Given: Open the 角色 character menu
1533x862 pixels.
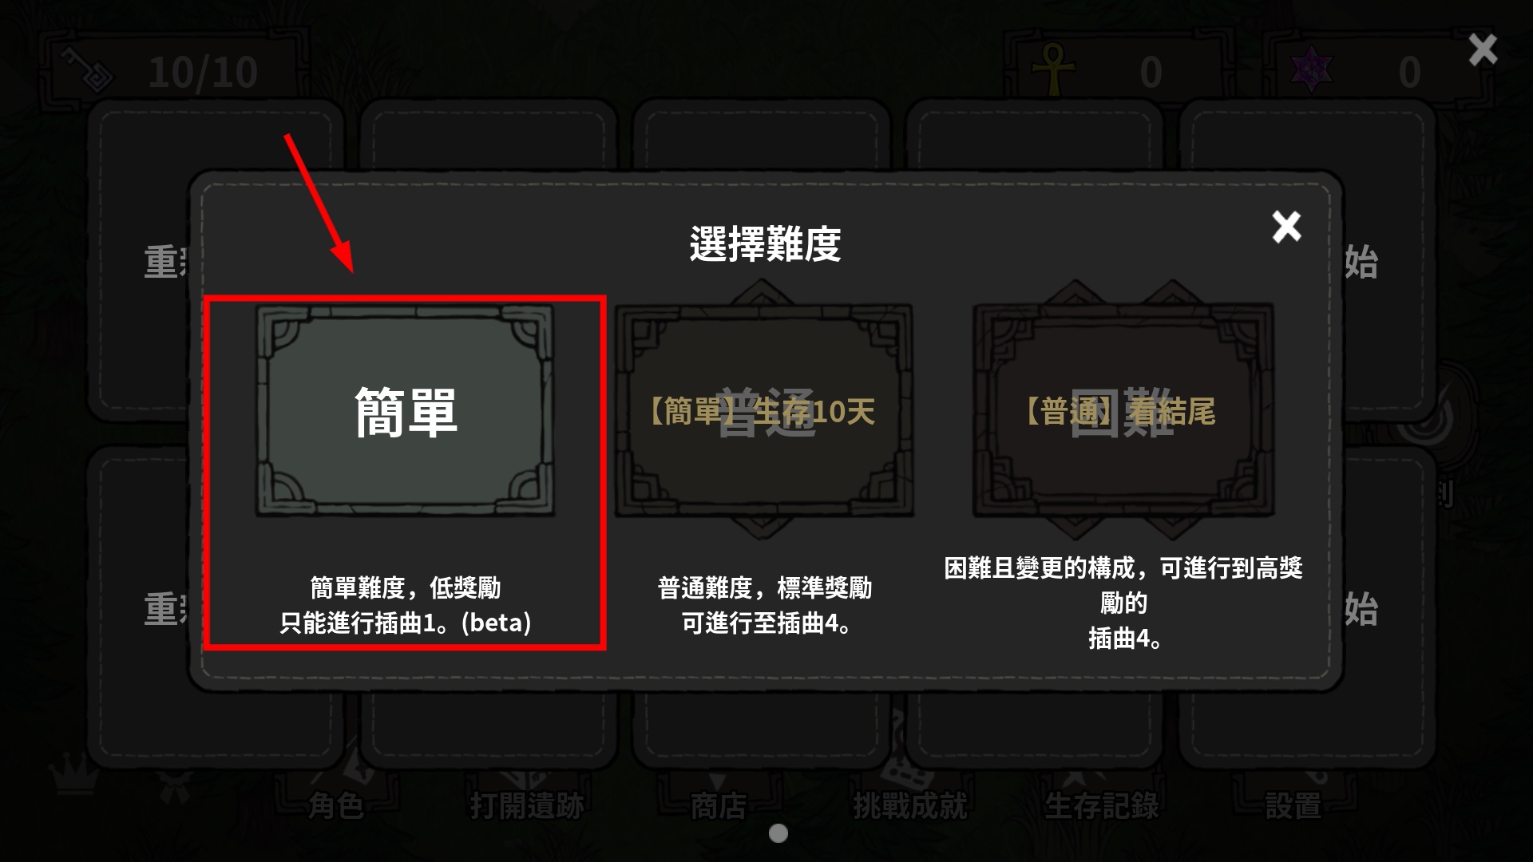Looking at the screenshot, I should [x=336, y=805].
